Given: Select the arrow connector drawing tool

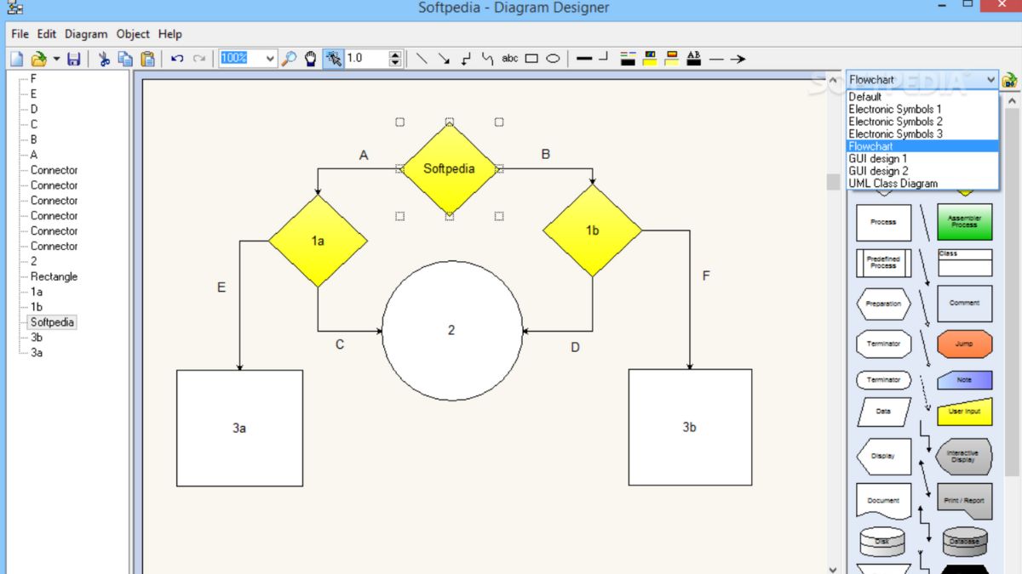Looking at the screenshot, I should pos(444,59).
